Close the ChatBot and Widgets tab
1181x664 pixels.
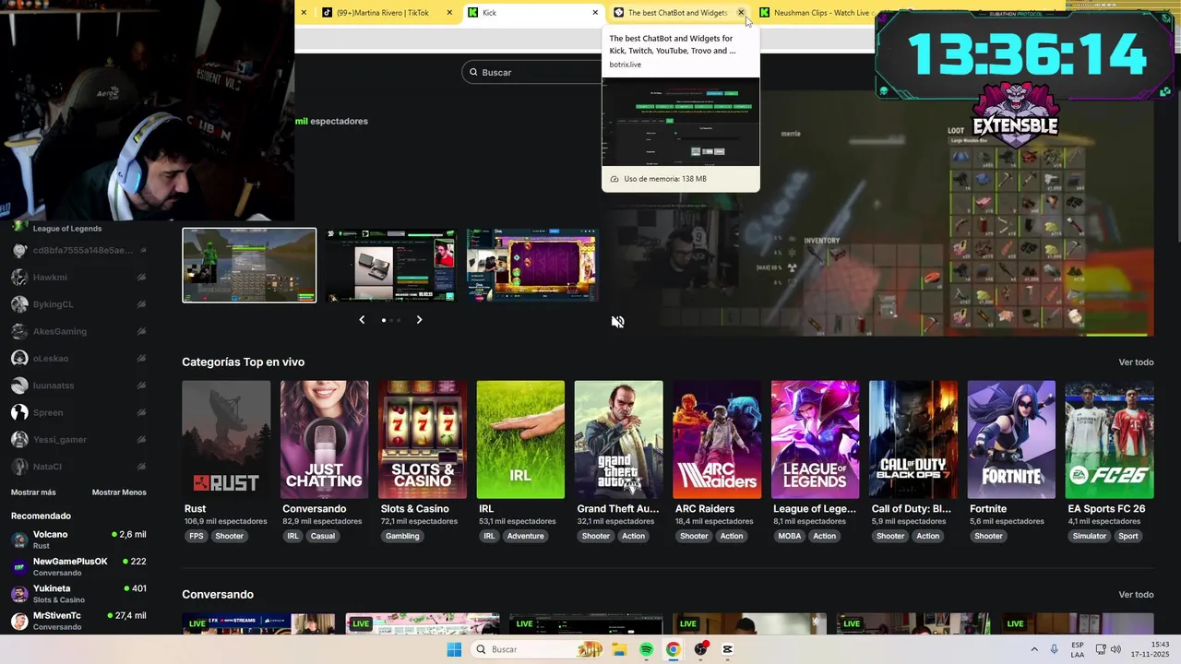point(741,13)
